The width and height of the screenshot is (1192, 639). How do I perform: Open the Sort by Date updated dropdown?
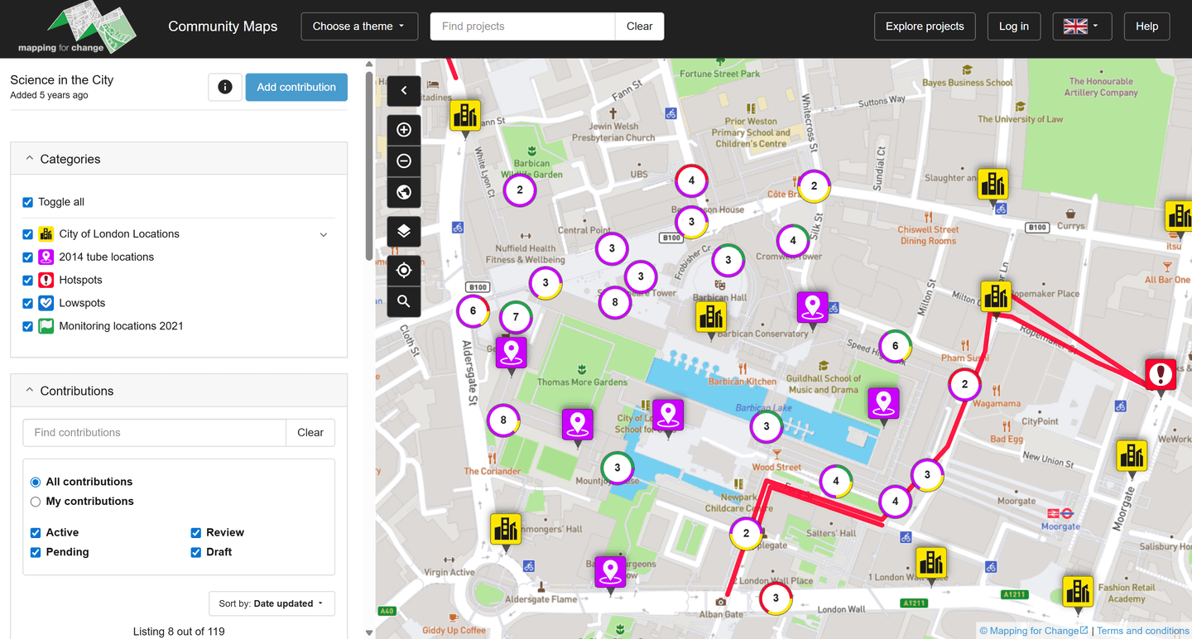tap(272, 603)
